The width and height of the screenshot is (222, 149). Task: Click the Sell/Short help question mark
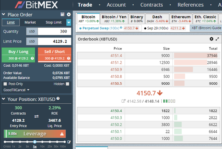tap(69, 58)
